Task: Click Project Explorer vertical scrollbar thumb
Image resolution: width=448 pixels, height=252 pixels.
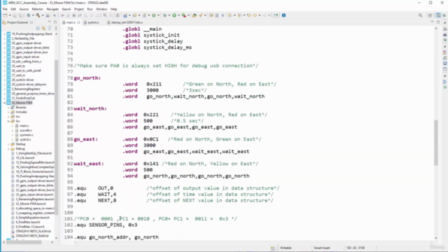Action: coord(56,137)
